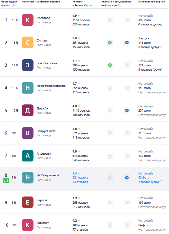Viewport: 169px width, 234px height.
Task: Click the company name 'Креатово'
Action: point(43,18)
